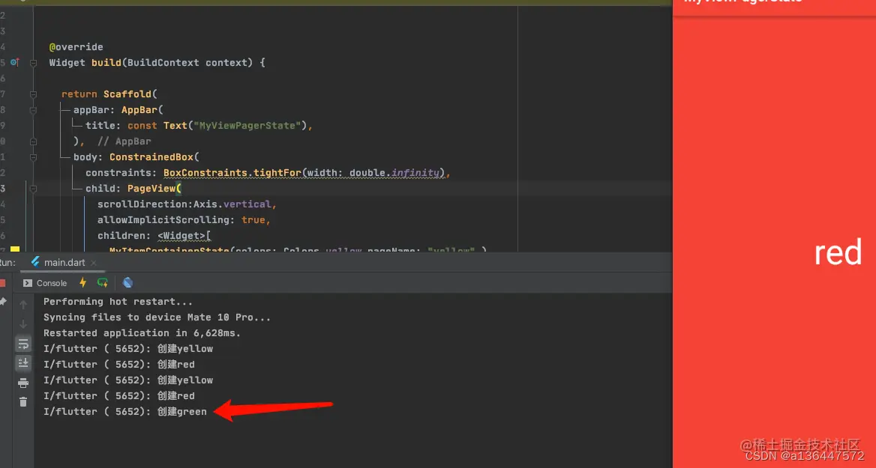
Task: Click the BuildContext parameter type
Action: (163, 62)
